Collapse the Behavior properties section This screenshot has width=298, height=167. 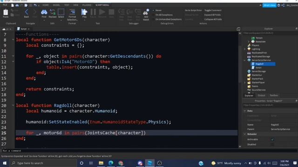tap(245, 134)
